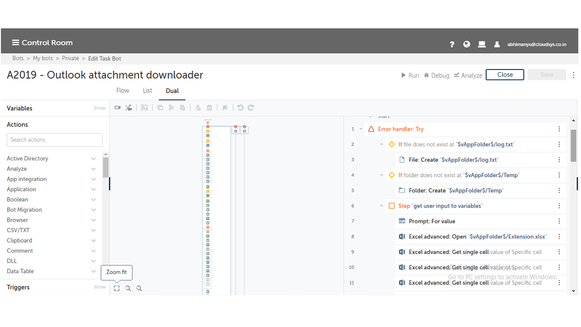Show the Triggers panel
581x327 pixels.
point(99,287)
